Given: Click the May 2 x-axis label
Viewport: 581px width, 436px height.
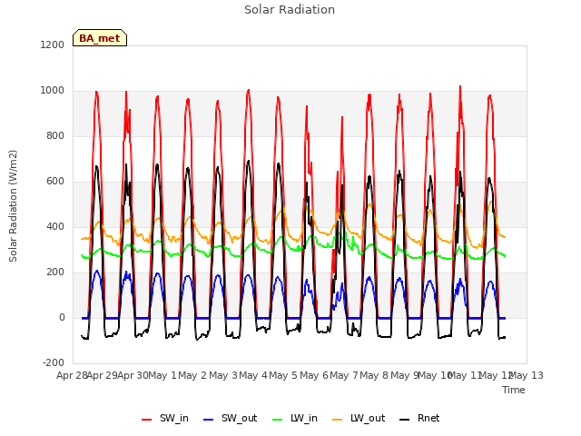Looking at the screenshot, I should (192, 375).
